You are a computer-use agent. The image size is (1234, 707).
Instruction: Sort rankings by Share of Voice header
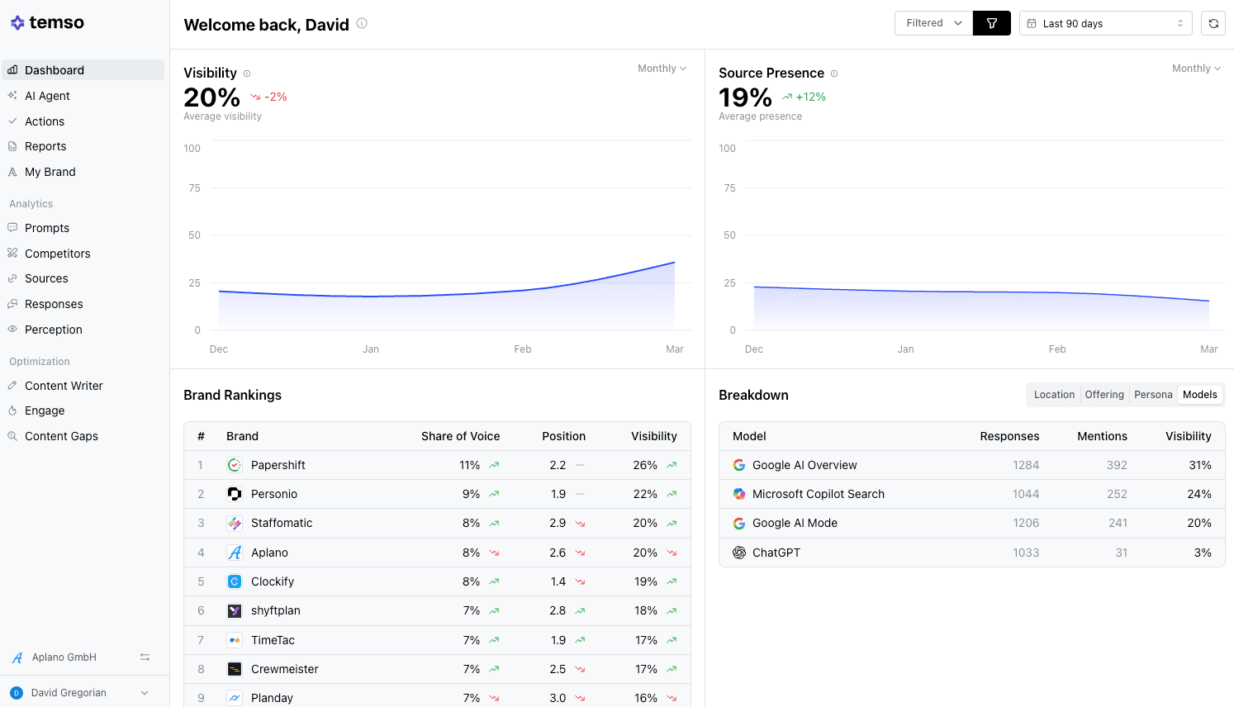click(x=460, y=436)
